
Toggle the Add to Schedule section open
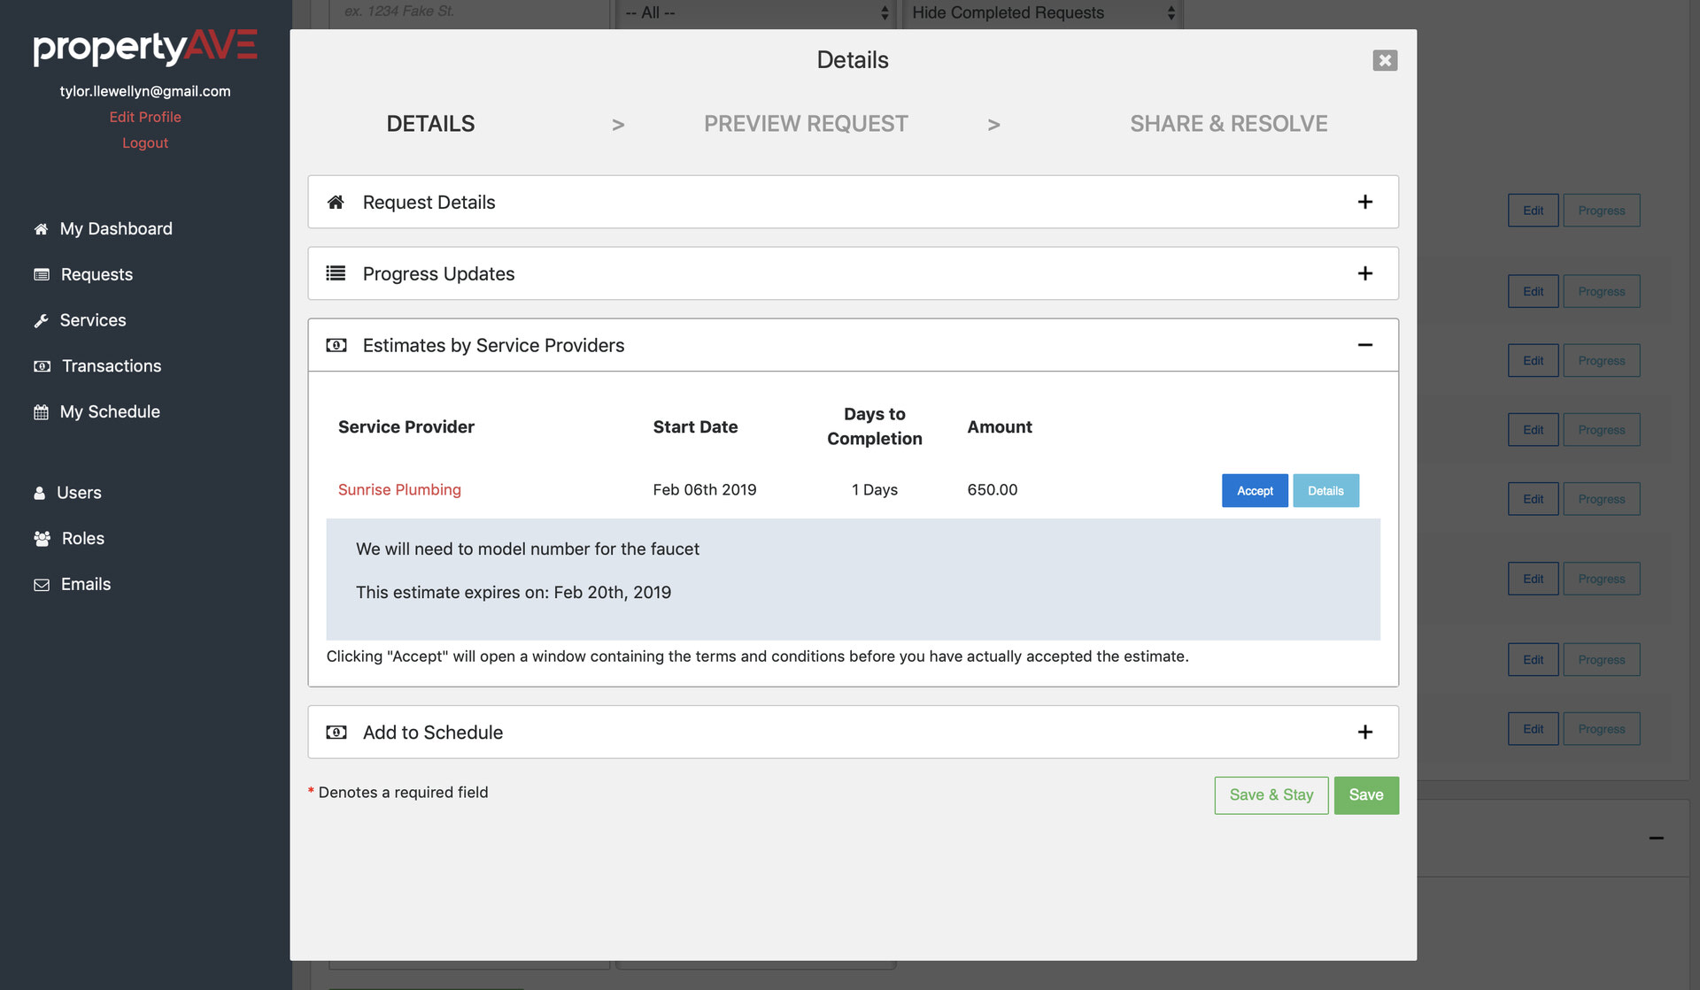tap(1364, 731)
